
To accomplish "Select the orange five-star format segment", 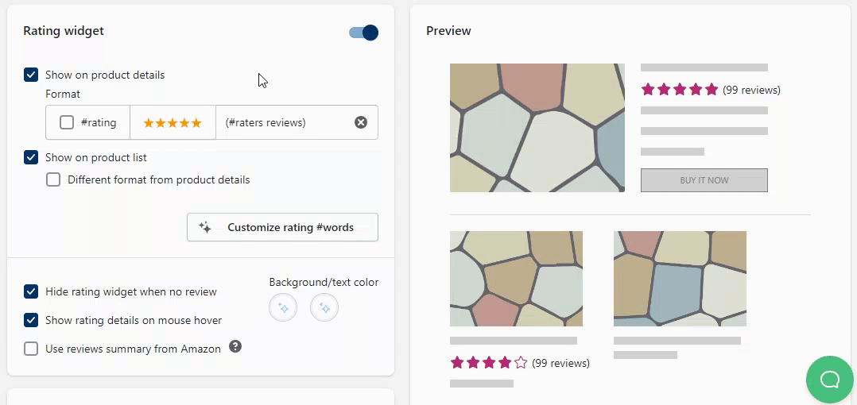I will [x=173, y=122].
